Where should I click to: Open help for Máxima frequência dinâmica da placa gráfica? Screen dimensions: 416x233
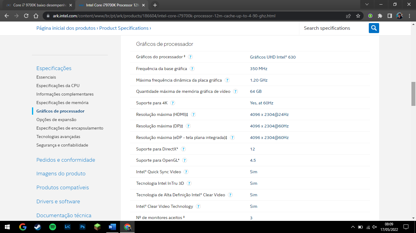point(227,80)
